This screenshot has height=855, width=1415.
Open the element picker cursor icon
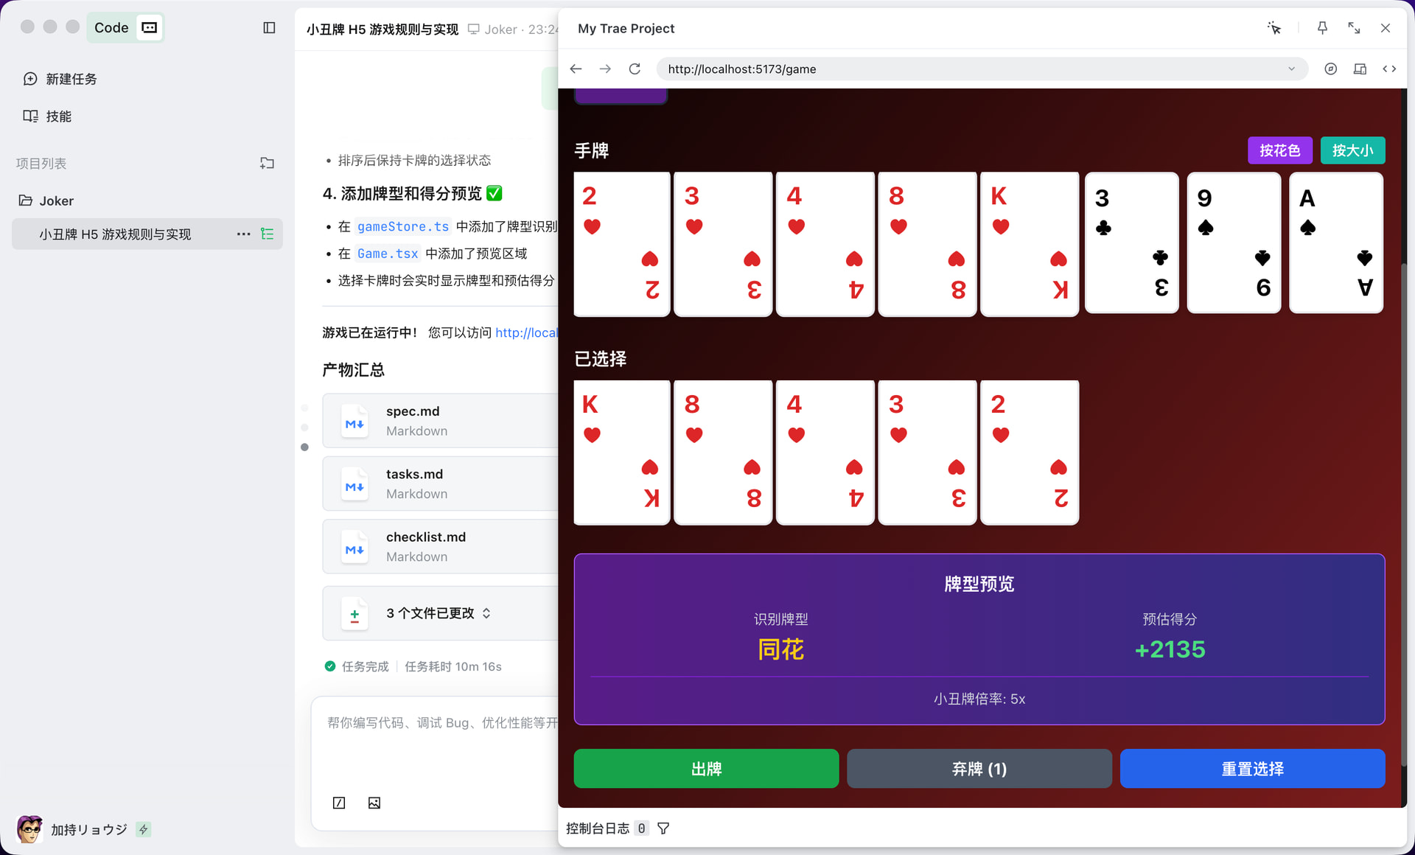coord(1274,28)
